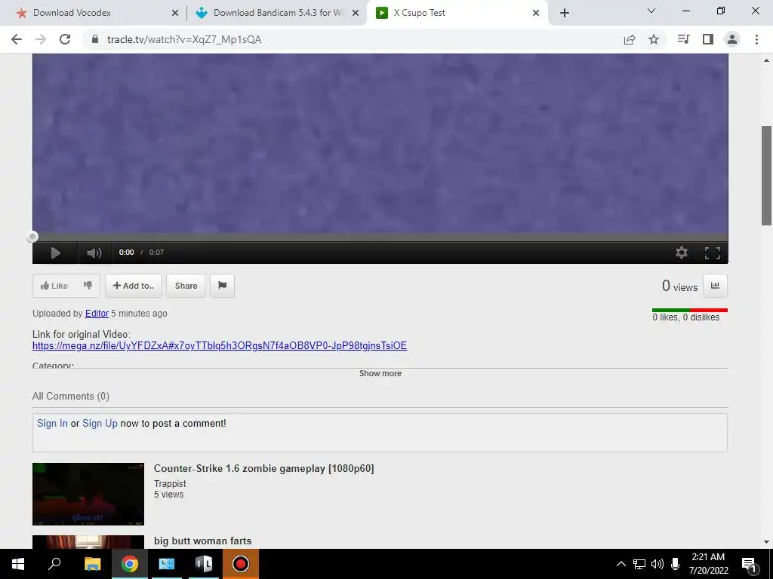Open the Chrome profile menu
The height and width of the screenshot is (579, 773).
[x=732, y=39]
